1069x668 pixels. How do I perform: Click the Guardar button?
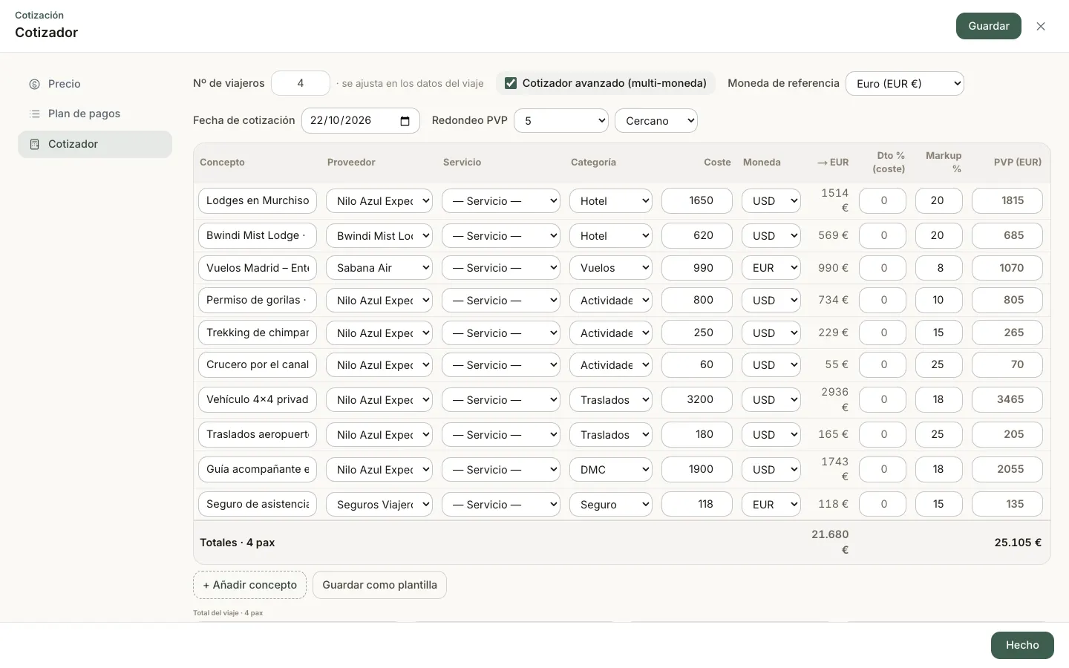tap(989, 26)
